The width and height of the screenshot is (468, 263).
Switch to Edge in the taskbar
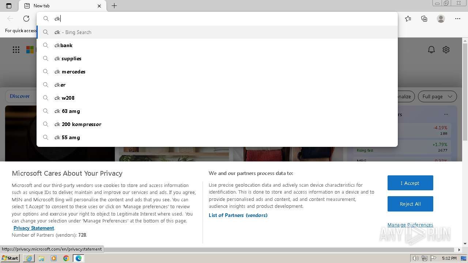[x=79, y=258]
